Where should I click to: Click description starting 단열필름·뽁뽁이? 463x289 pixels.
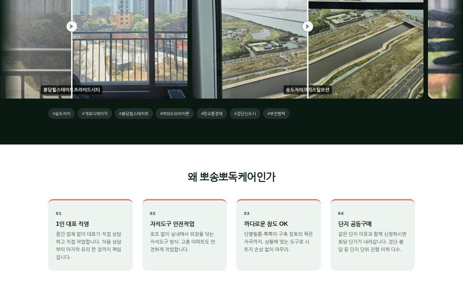tap(278, 242)
